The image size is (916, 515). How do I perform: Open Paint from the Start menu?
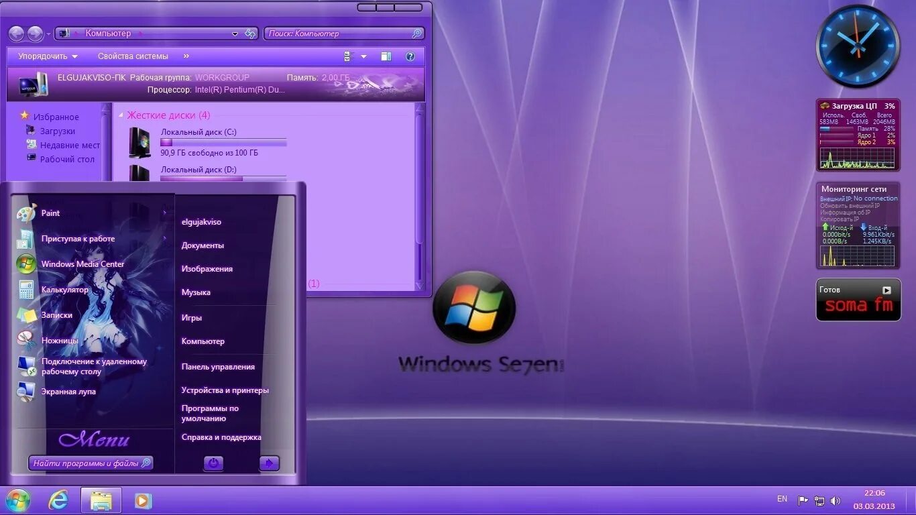click(x=50, y=213)
